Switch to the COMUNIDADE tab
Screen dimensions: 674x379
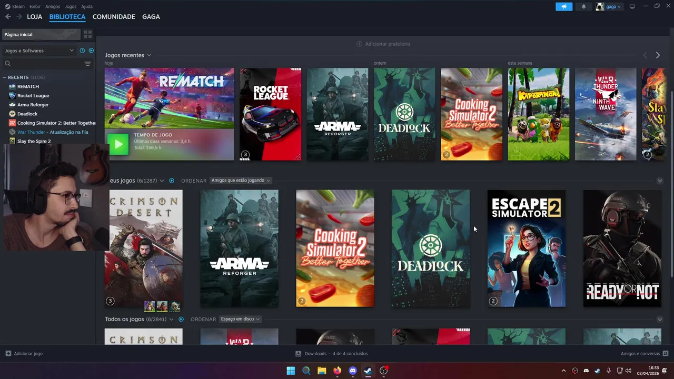click(x=114, y=17)
